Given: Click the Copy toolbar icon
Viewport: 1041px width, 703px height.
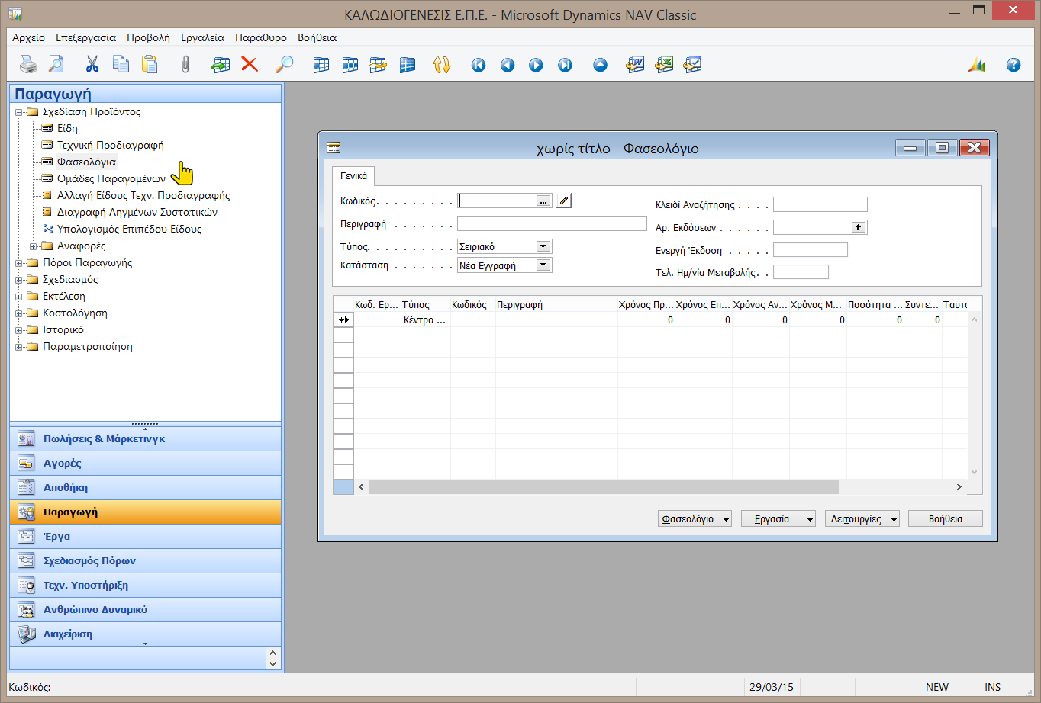Looking at the screenshot, I should 121,65.
